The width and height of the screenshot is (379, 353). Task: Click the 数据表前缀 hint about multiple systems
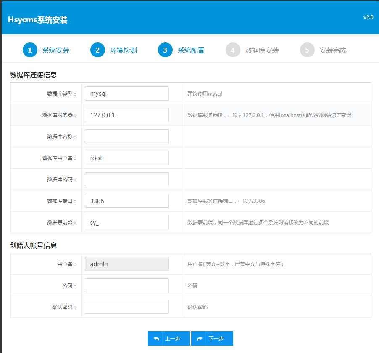pyautogui.click(x=258, y=223)
